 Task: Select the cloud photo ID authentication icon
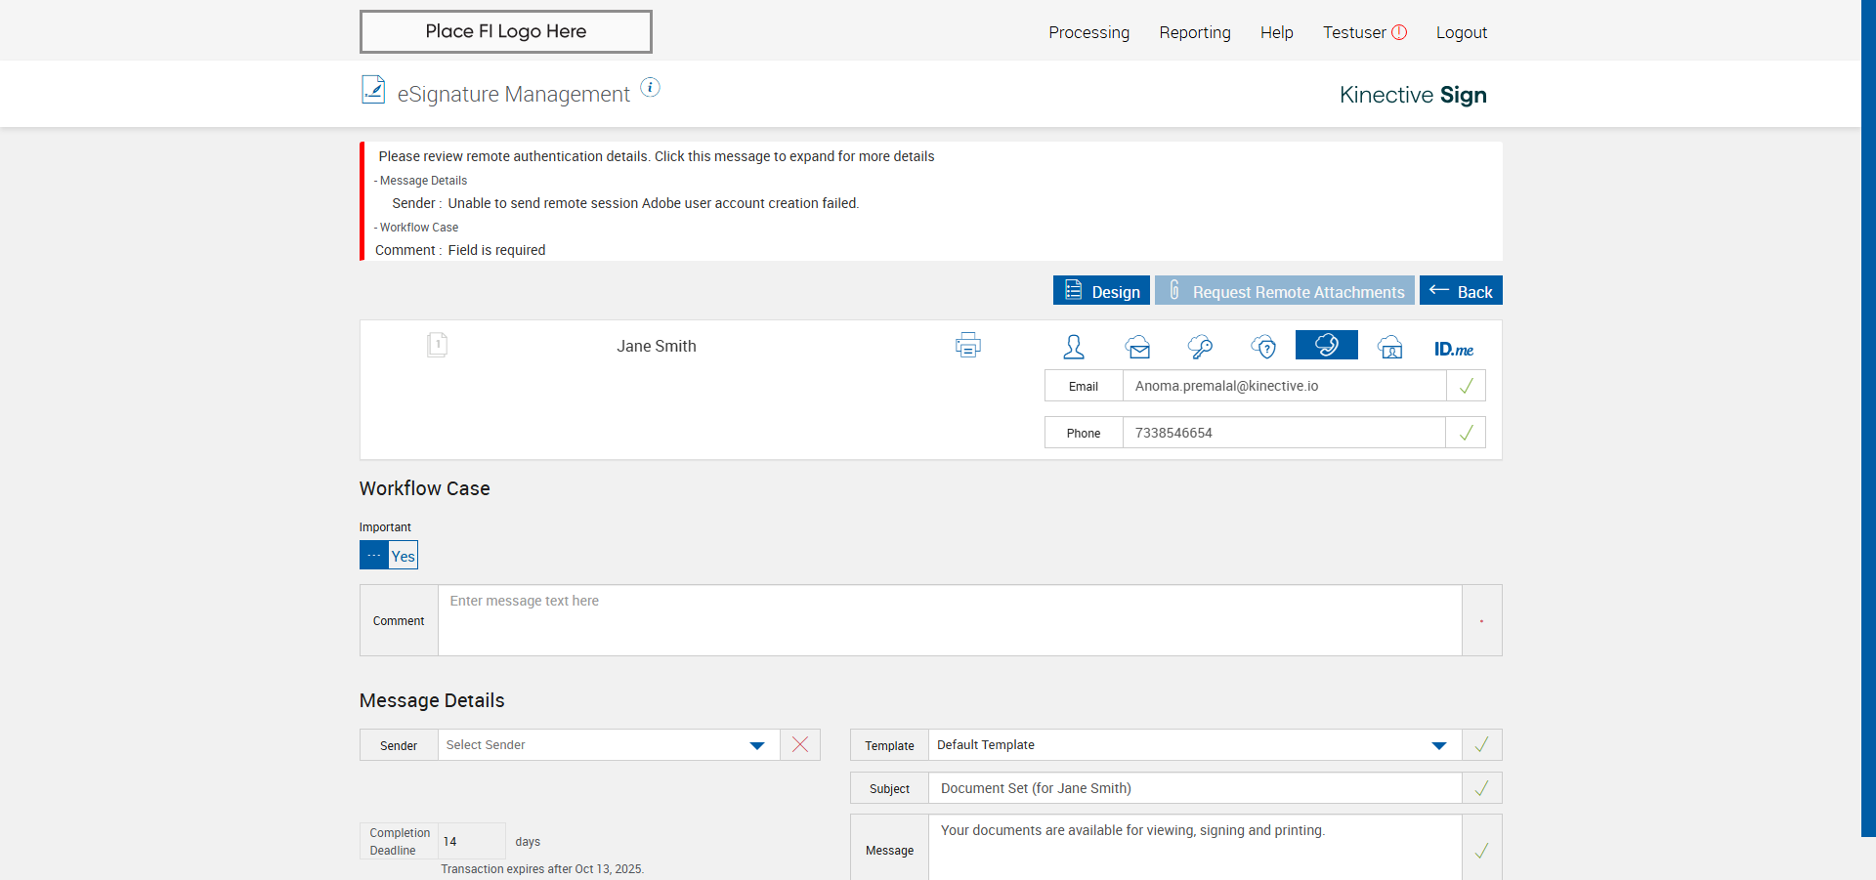pos(1389,347)
